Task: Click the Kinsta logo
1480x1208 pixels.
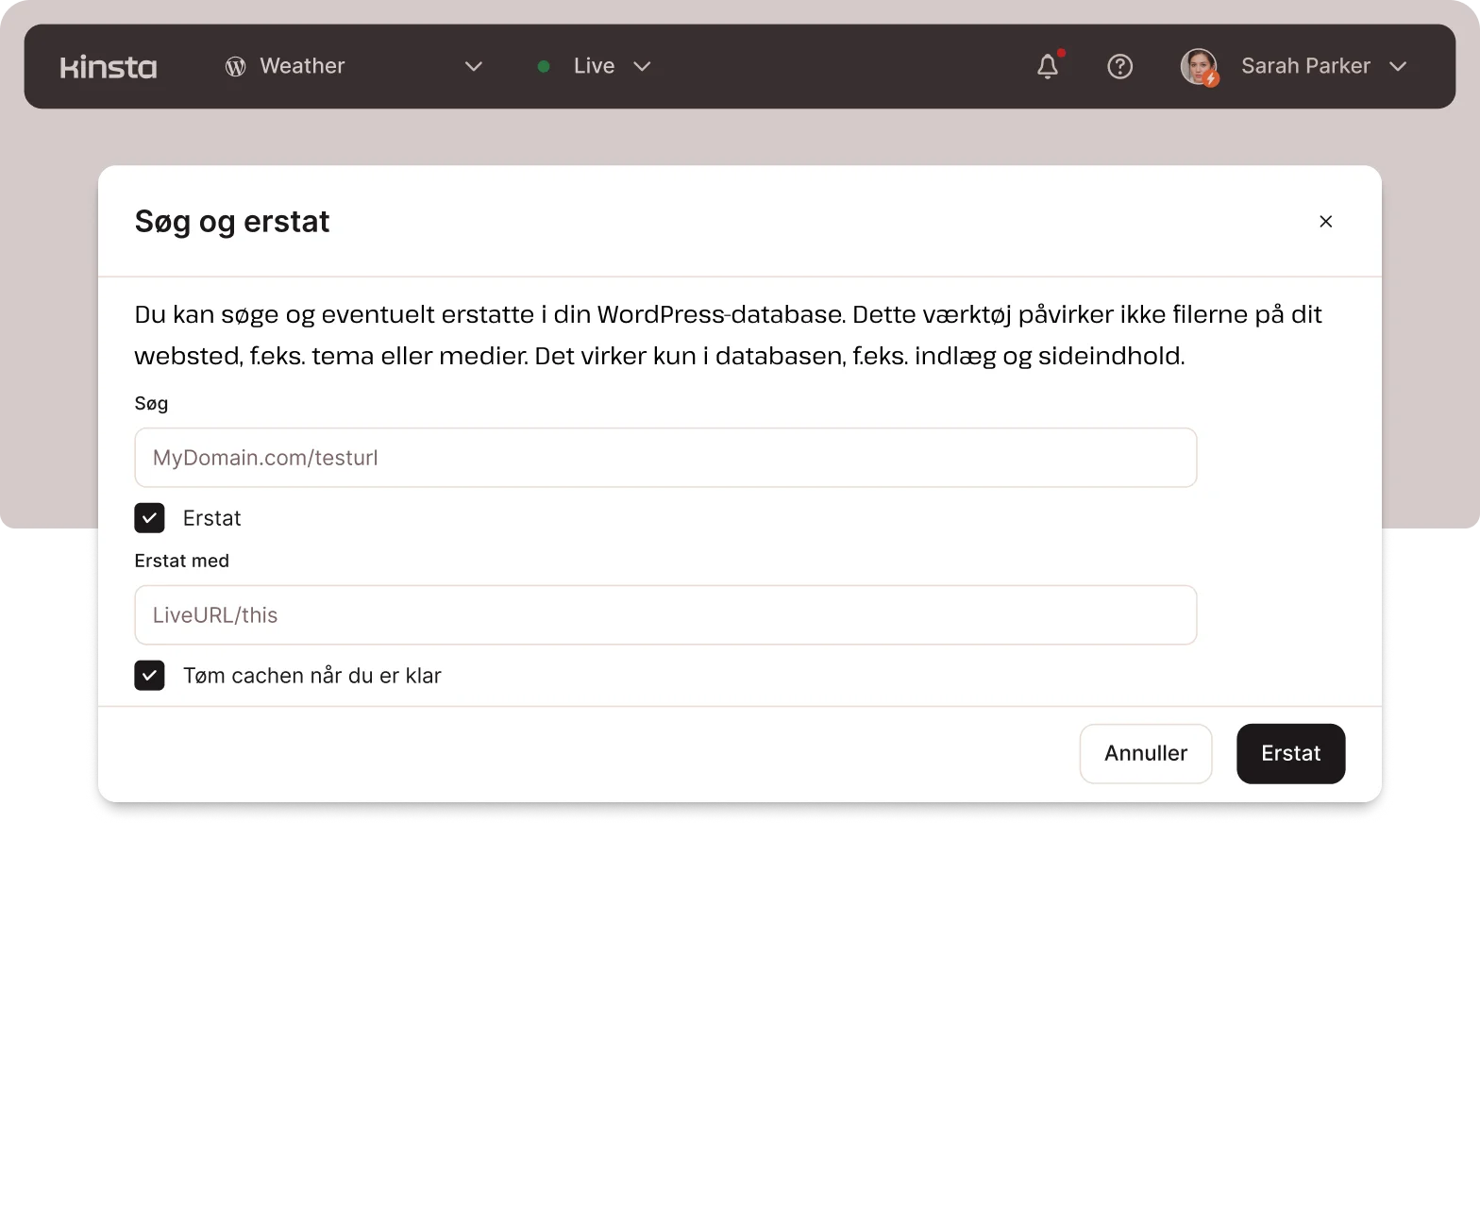Action: click(109, 67)
